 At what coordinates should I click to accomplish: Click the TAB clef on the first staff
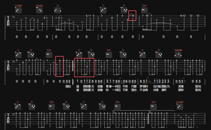8,22
